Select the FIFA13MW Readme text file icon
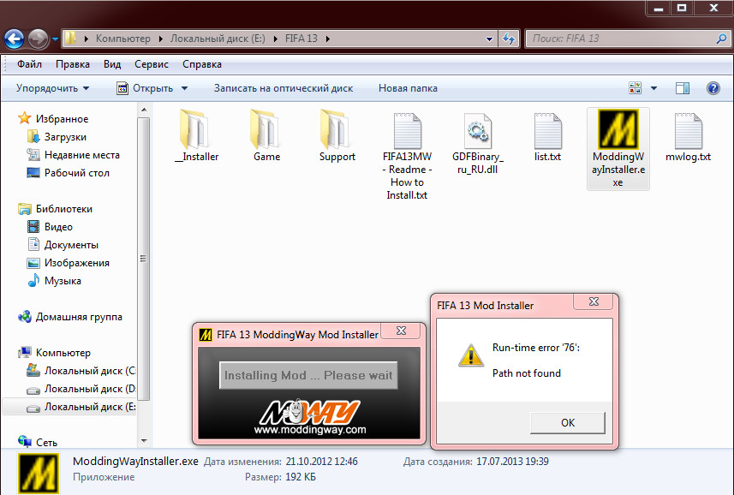The width and height of the screenshot is (734, 495). [408, 130]
